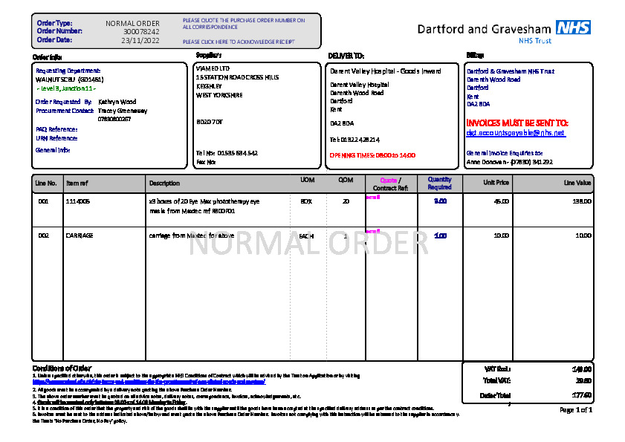Click the CARRIAGE item ref in line 002
The height and width of the screenshot is (442, 625).
(x=80, y=235)
